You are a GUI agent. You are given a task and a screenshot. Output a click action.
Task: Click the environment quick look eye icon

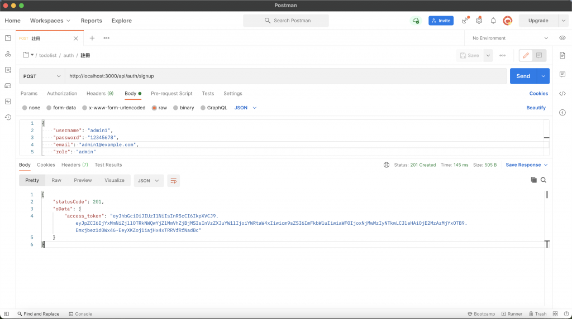click(x=562, y=38)
